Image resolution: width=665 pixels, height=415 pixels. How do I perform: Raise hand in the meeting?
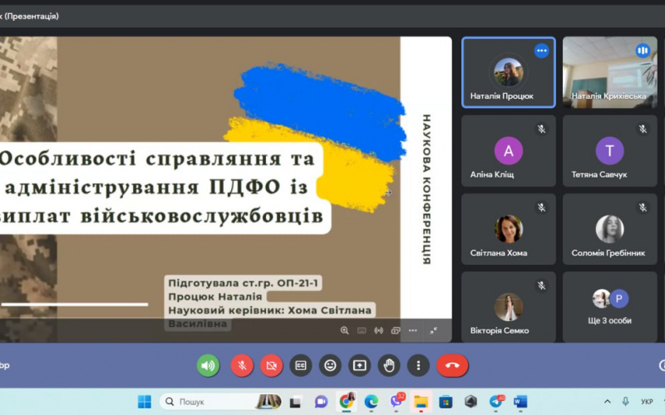(x=388, y=365)
